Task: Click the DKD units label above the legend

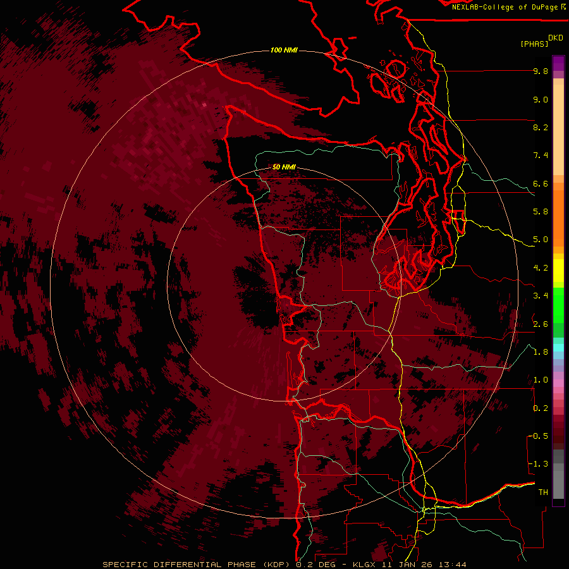Action: [x=556, y=38]
